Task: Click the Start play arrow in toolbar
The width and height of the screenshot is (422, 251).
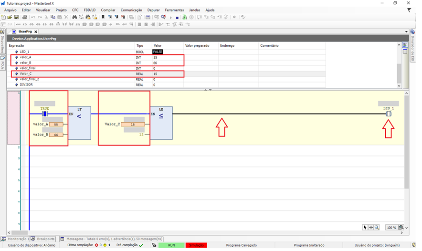Action: point(170,17)
